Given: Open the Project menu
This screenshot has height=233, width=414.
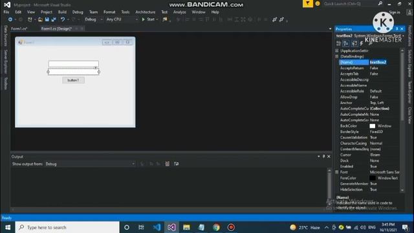Looking at the screenshot, I should click(x=46, y=12).
